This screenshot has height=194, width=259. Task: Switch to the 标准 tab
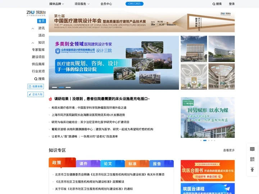coord(137,164)
